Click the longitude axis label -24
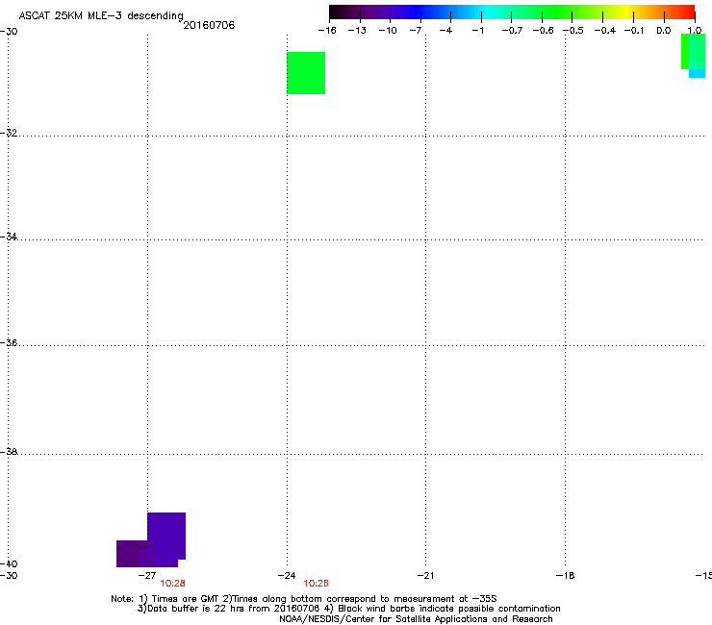 pos(287,575)
